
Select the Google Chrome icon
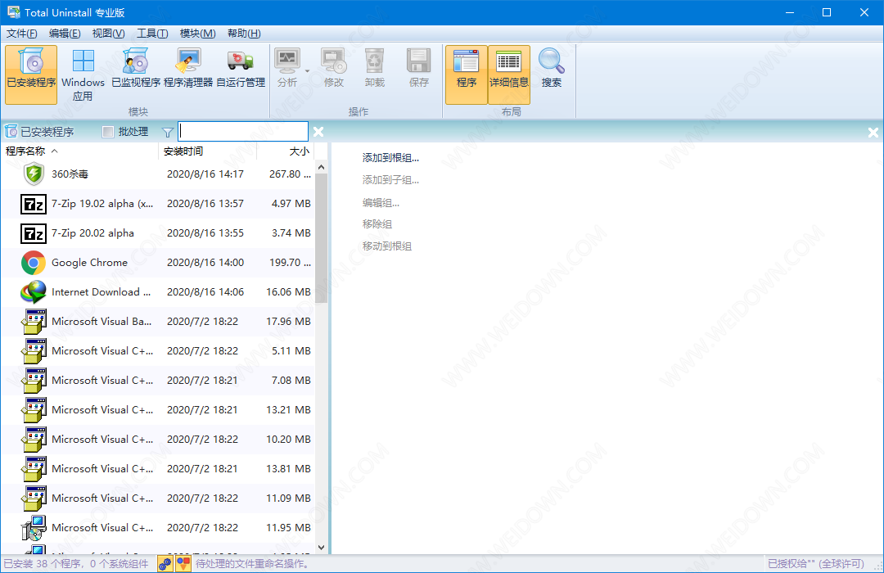(34, 263)
